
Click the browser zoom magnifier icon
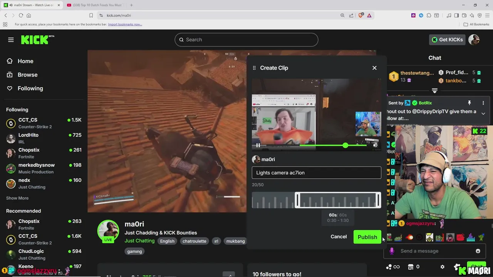click(342, 15)
